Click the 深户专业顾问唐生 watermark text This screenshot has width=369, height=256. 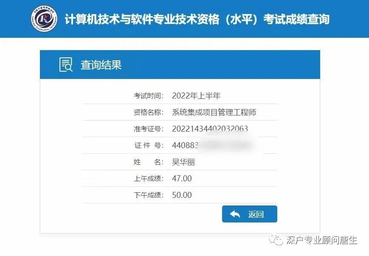pos(322,240)
